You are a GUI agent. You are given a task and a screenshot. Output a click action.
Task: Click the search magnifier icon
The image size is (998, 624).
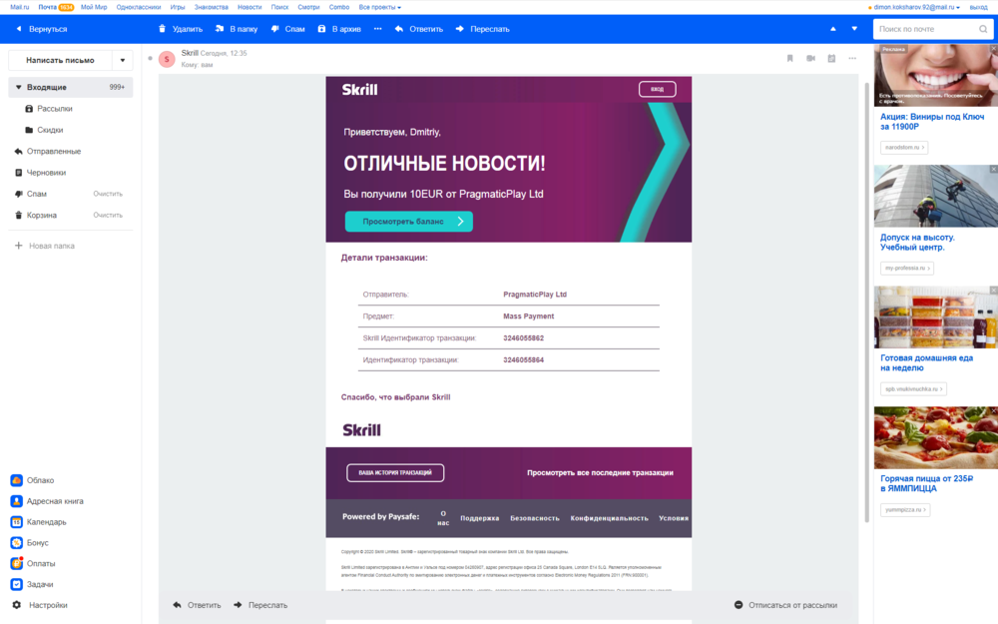983,29
